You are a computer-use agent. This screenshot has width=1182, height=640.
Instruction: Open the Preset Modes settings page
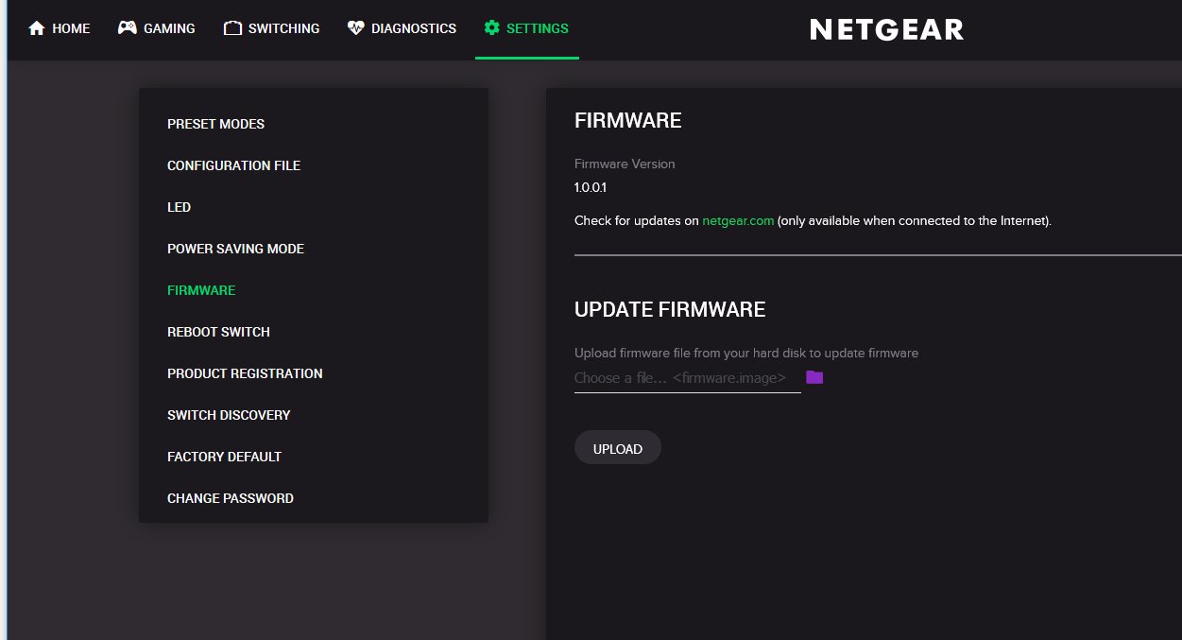(215, 124)
